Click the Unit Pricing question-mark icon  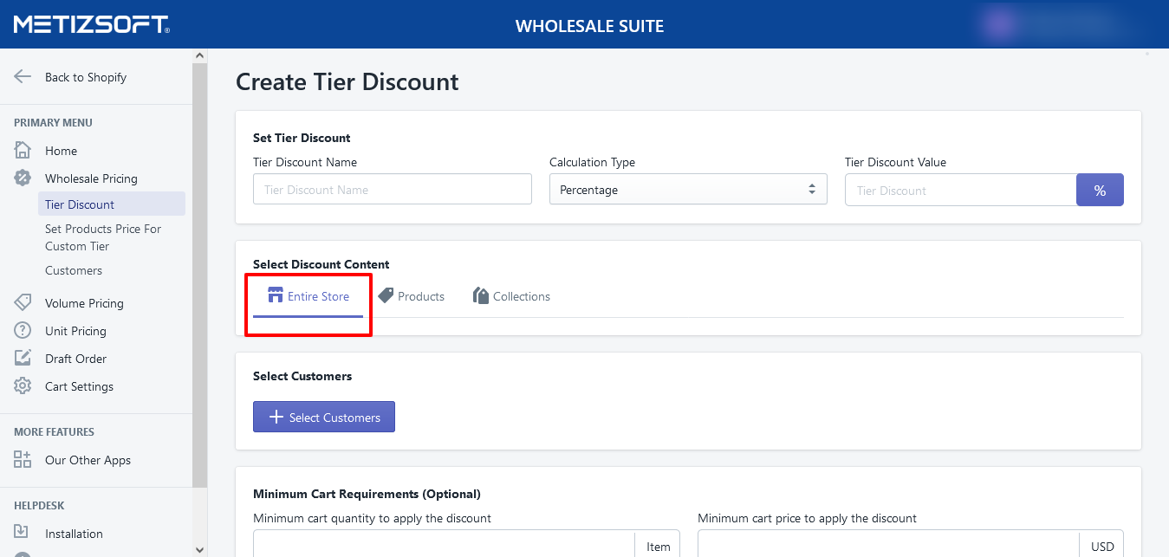tap(23, 331)
